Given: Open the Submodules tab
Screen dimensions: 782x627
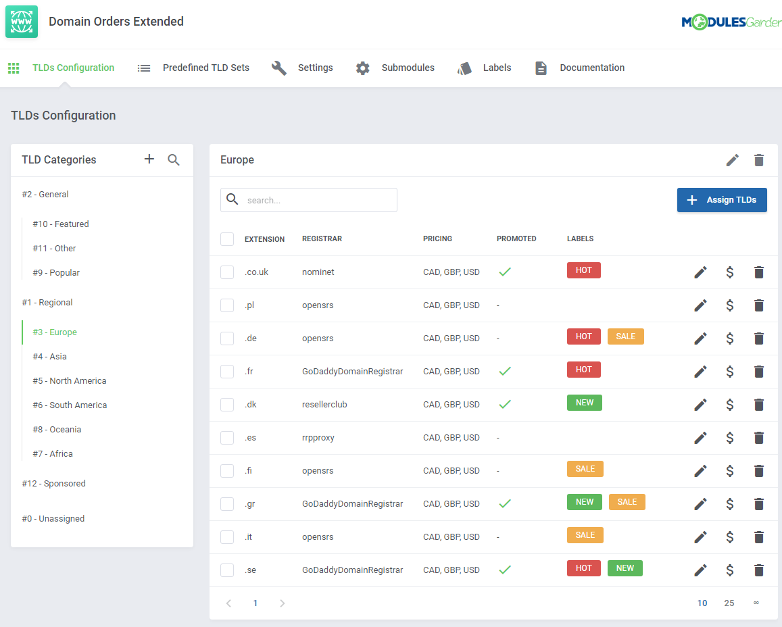Looking at the screenshot, I should pos(395,68).
